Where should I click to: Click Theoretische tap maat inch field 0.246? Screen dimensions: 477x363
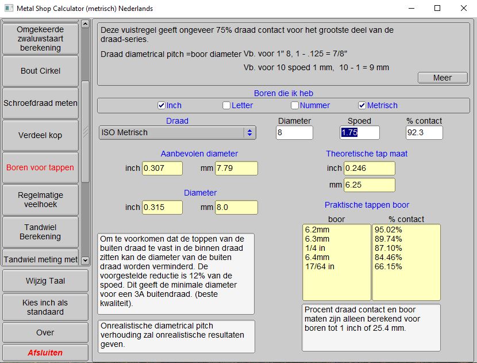click(x=370, y=168)
